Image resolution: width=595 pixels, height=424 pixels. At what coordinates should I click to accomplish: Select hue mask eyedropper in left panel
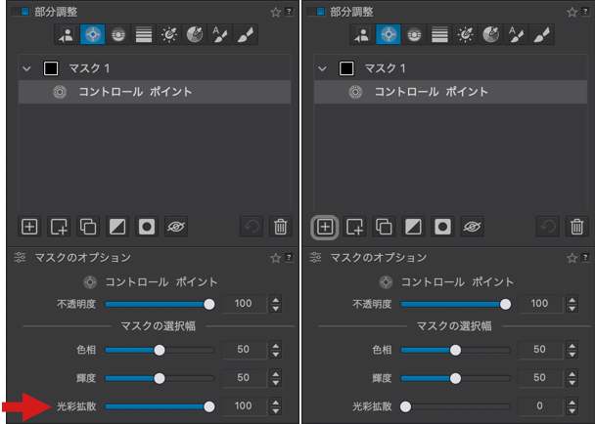(195, 35)
